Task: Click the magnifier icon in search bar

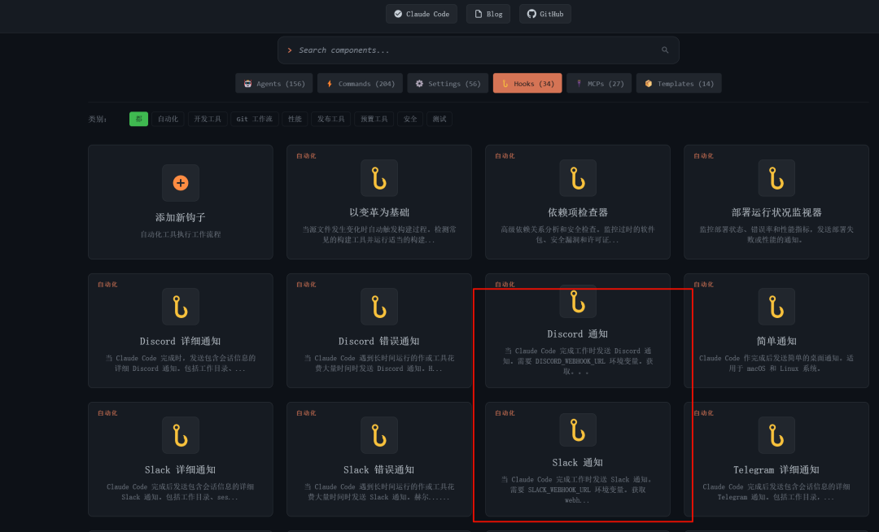Action: click(665, 50)
